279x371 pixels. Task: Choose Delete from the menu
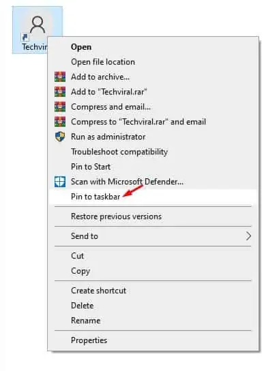pos(82,306)
